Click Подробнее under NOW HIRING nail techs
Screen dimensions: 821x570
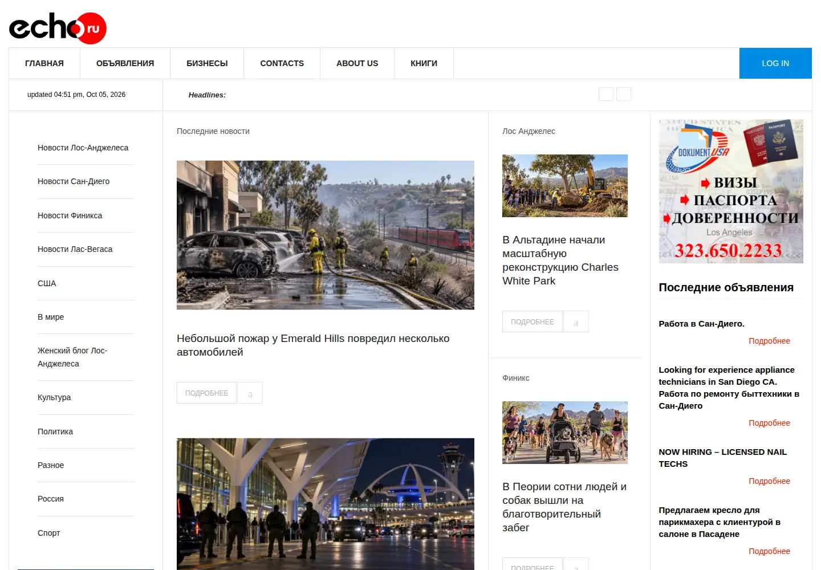pos(769,481)
